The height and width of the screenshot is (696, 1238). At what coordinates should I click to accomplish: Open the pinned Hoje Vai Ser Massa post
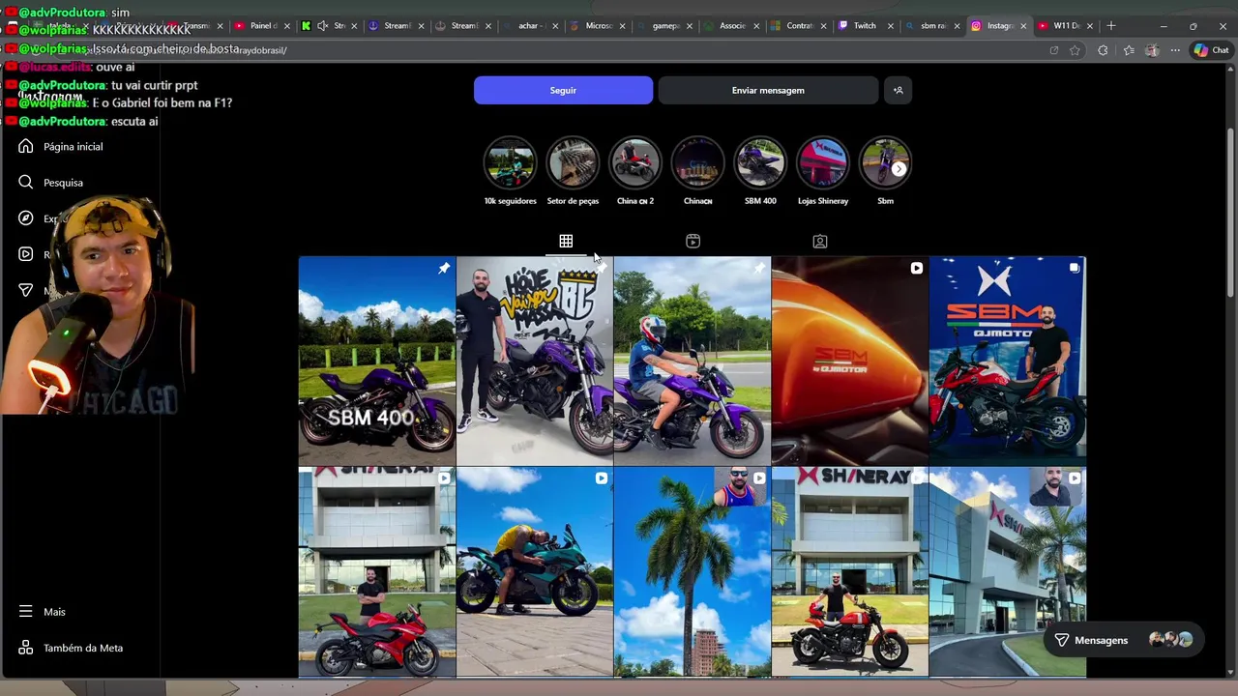tap(534, 361)
